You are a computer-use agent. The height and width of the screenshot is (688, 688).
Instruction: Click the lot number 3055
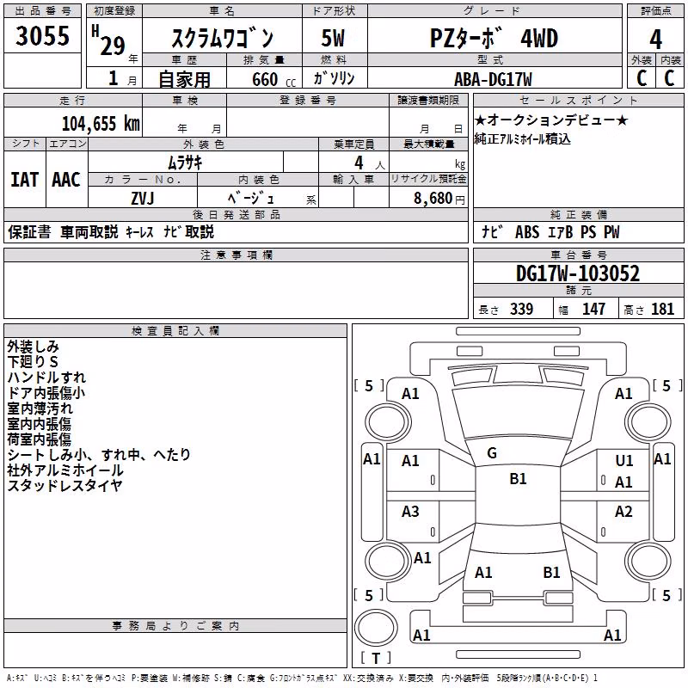pyautogui.click(x=42, y=35)
